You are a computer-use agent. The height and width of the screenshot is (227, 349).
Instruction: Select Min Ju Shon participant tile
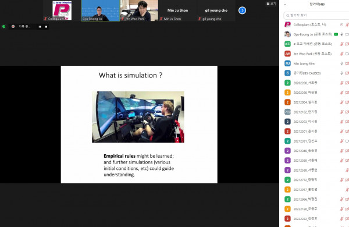pyautogui.click(x=177, y=10)
